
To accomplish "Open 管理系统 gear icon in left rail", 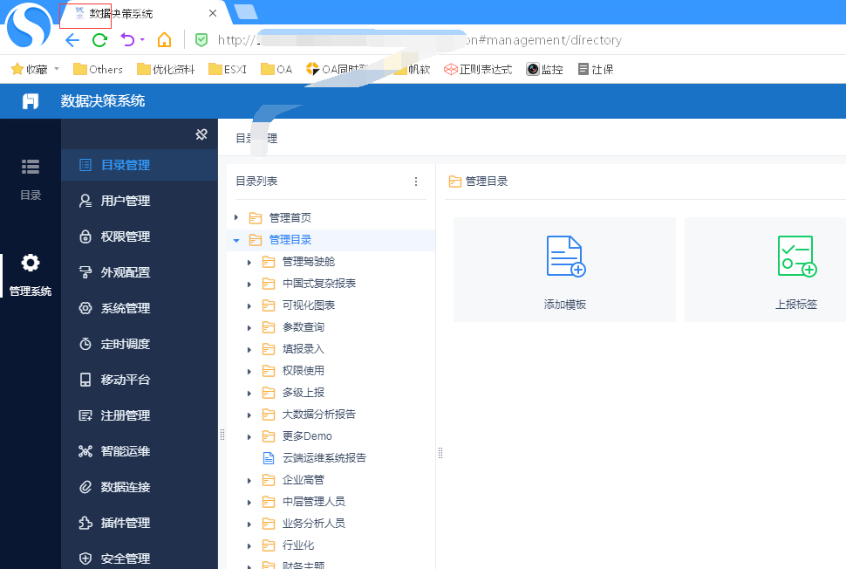I will [31, 263].
